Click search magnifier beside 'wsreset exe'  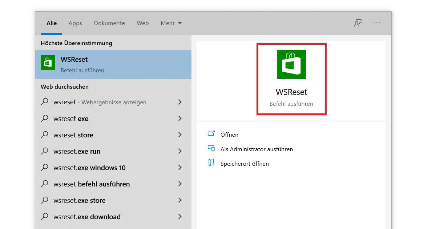44,118
